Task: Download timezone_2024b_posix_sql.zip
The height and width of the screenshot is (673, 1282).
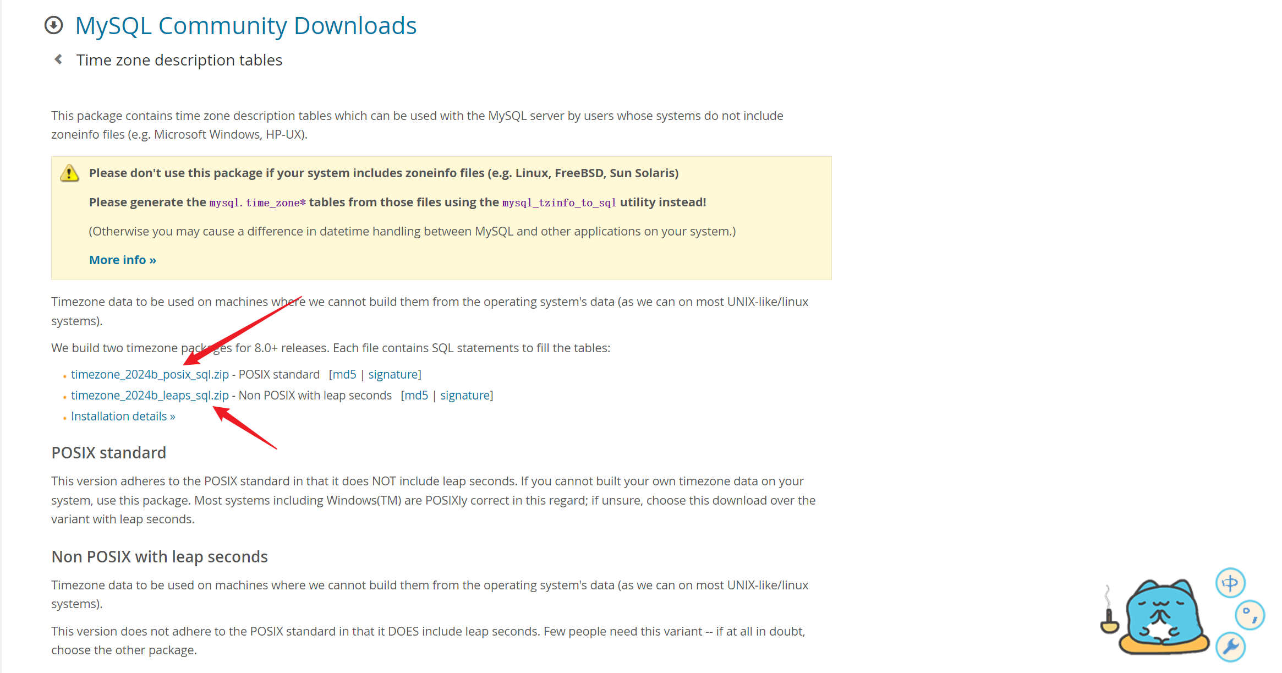Action: point(150,375)
